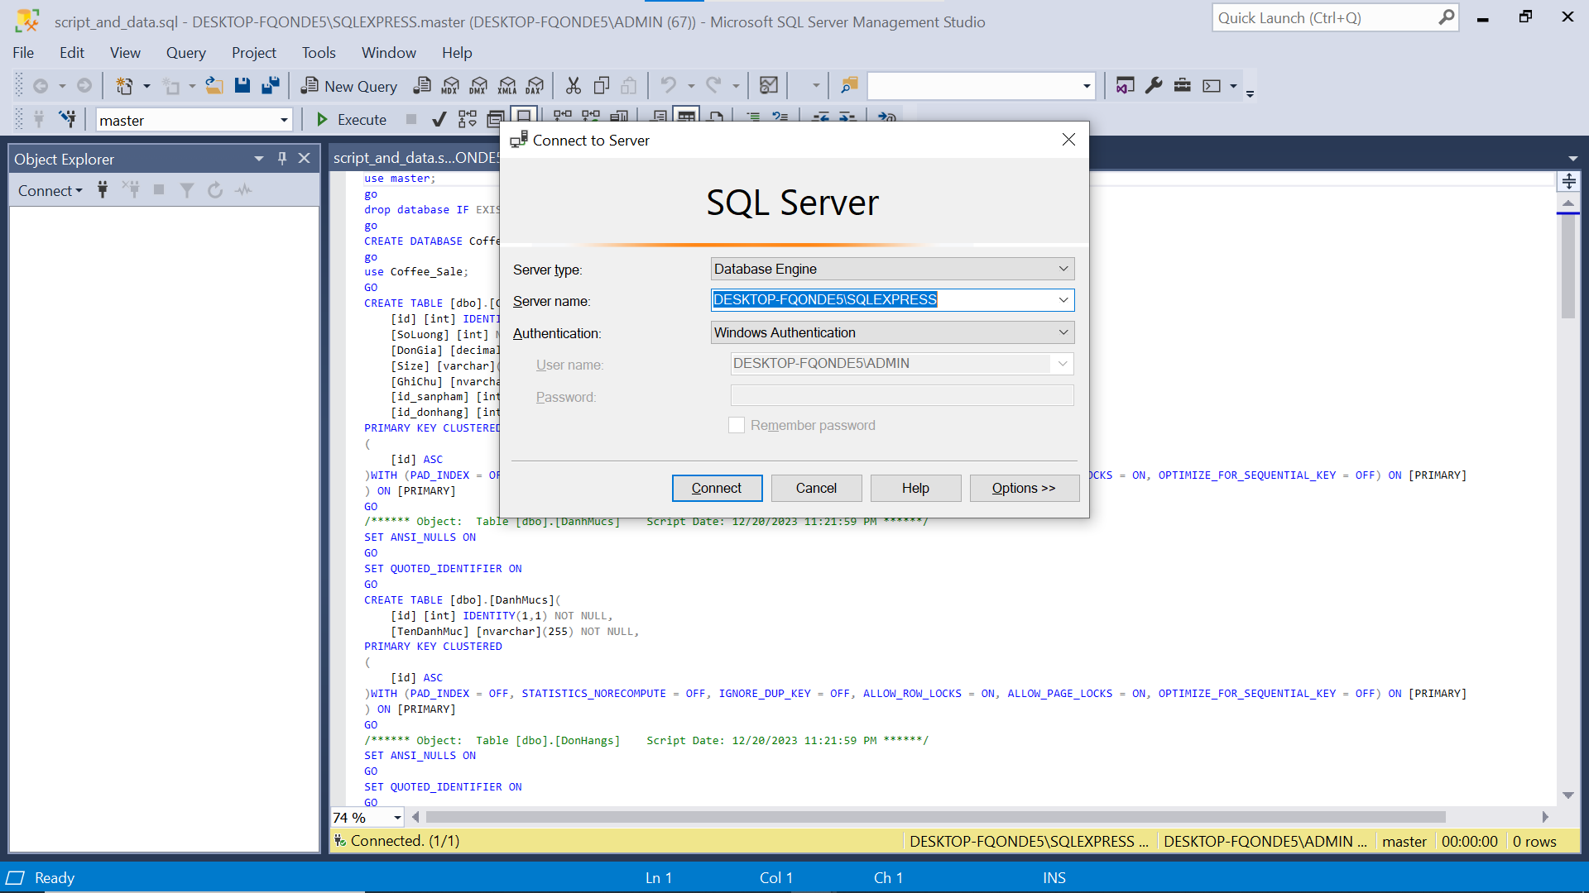
Task: Open a new XMLA query
Action: tap(507, 85)
